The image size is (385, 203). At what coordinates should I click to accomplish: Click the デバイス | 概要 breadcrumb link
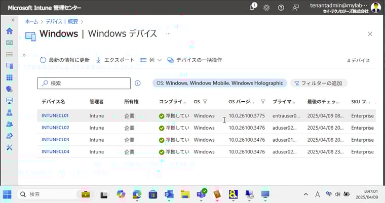click(x=62, y=22)
